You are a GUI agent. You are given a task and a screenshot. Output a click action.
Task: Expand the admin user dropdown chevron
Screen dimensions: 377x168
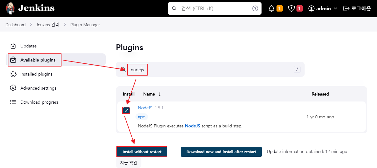click(335, 8)
